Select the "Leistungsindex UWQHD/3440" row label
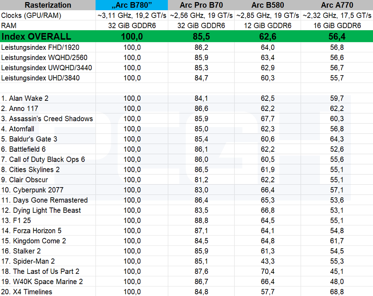373x296 pixels. click(47, 68)
